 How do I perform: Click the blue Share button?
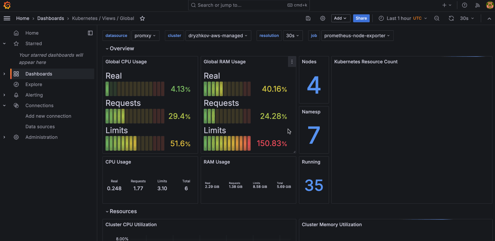tap(361, 18)
